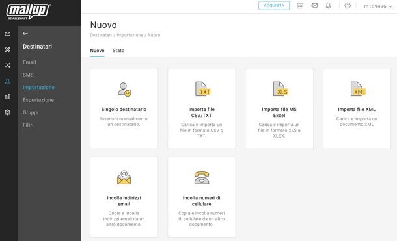The width and height of the screenshot is (397, 241).
Task: Click the yellow telephone icon
Action: [202, 178]
